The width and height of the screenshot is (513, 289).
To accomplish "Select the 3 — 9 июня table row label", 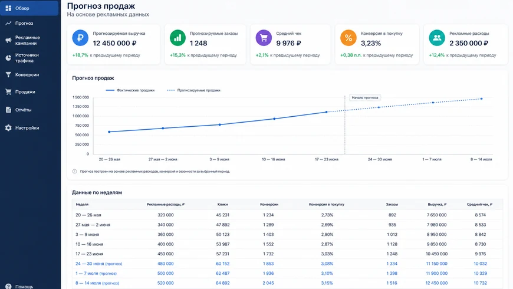I will click(x=87, y=234).
